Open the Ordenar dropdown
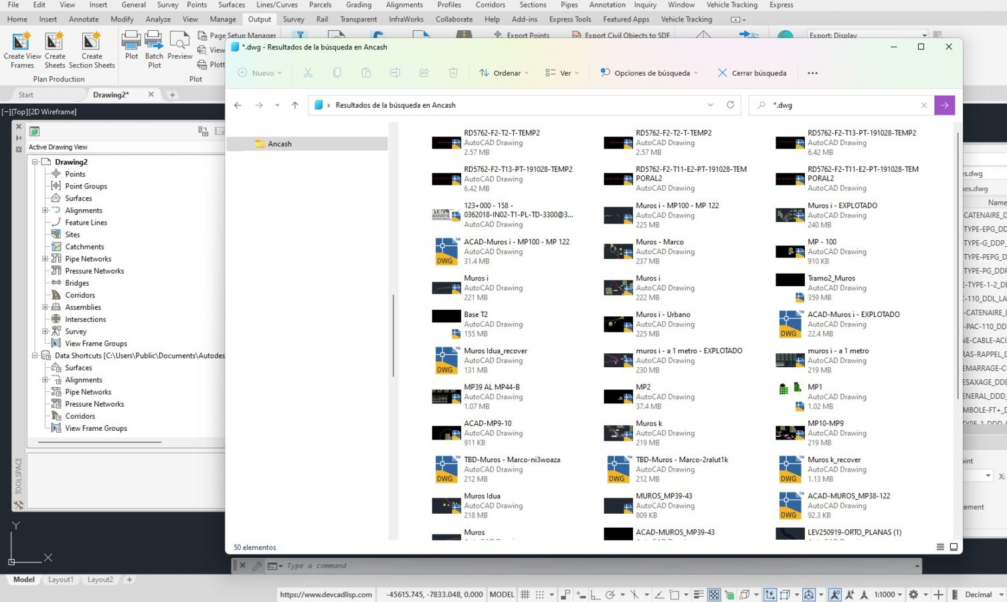The image size is (1007, 602). click(x=504, y=73)
